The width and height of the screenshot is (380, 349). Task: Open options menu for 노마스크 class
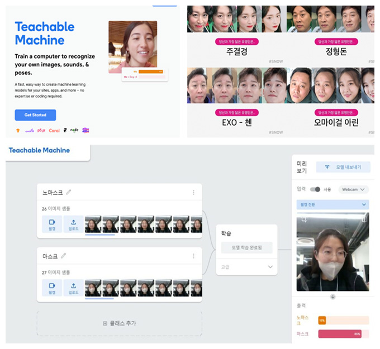(x=193, y=192)
